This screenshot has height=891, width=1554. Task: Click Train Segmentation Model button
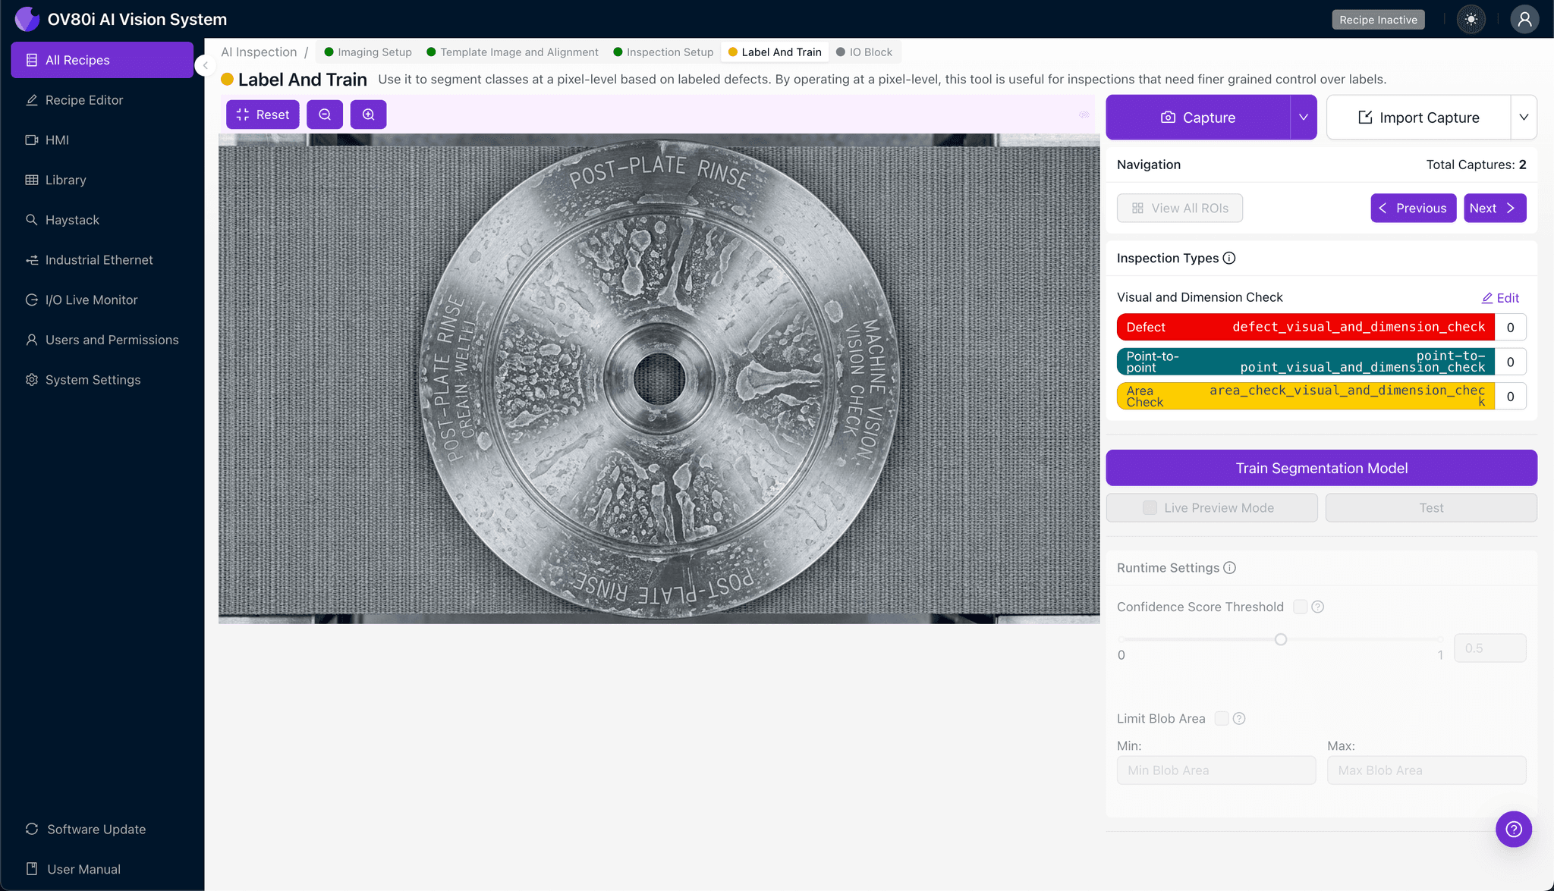[x=1321, y=468]
